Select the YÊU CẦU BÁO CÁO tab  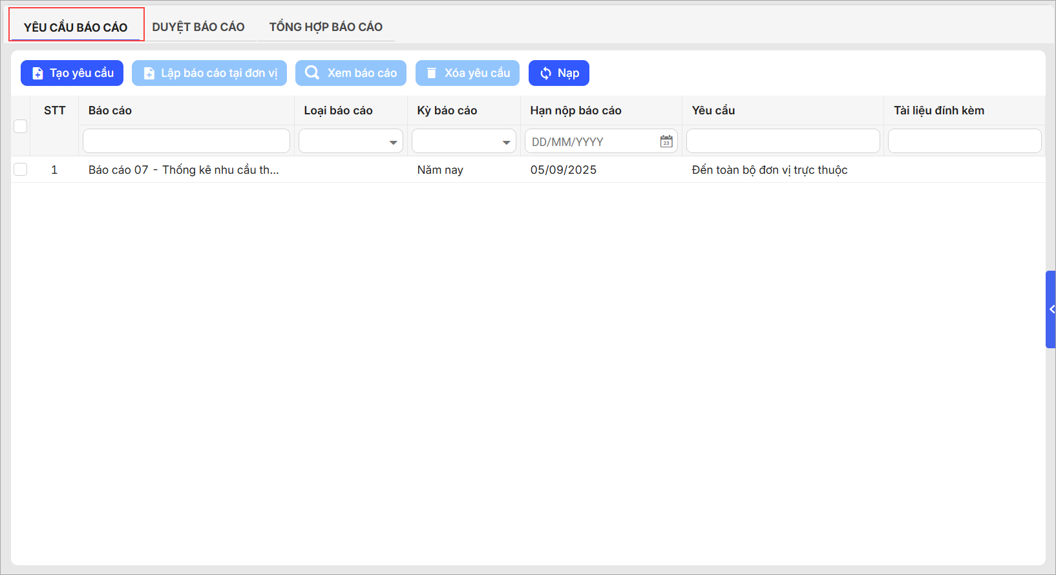coord(76,27)
